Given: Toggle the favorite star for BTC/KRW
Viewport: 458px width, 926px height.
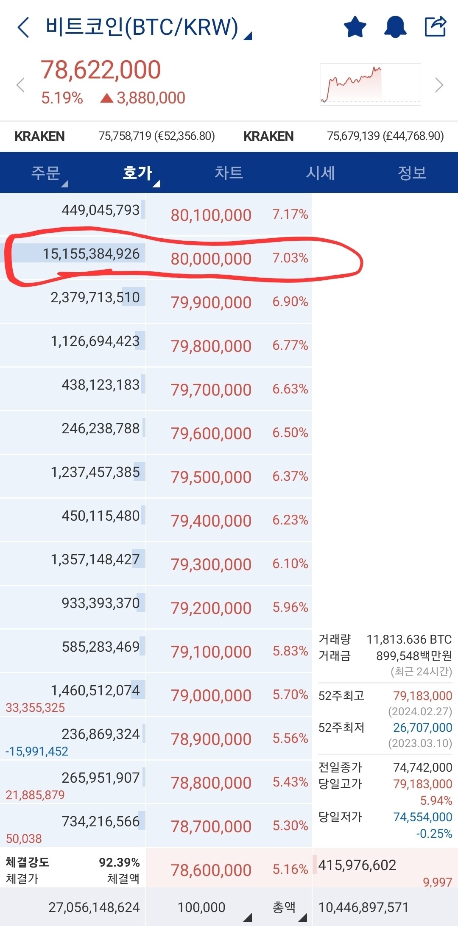Looking at the screenshot, I should [355, 26].
